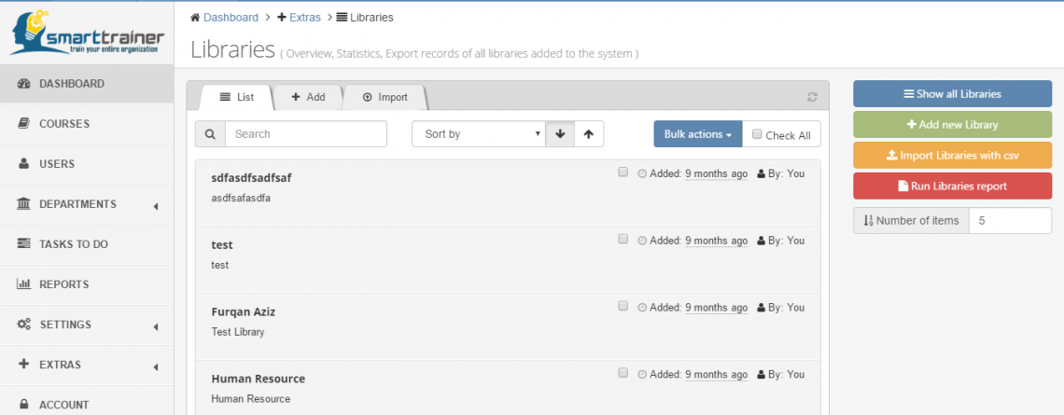The height and width of the screenshot is (415, 1064).
Task: Select the Furqan Aziz library checkbox
Action: 623,307
